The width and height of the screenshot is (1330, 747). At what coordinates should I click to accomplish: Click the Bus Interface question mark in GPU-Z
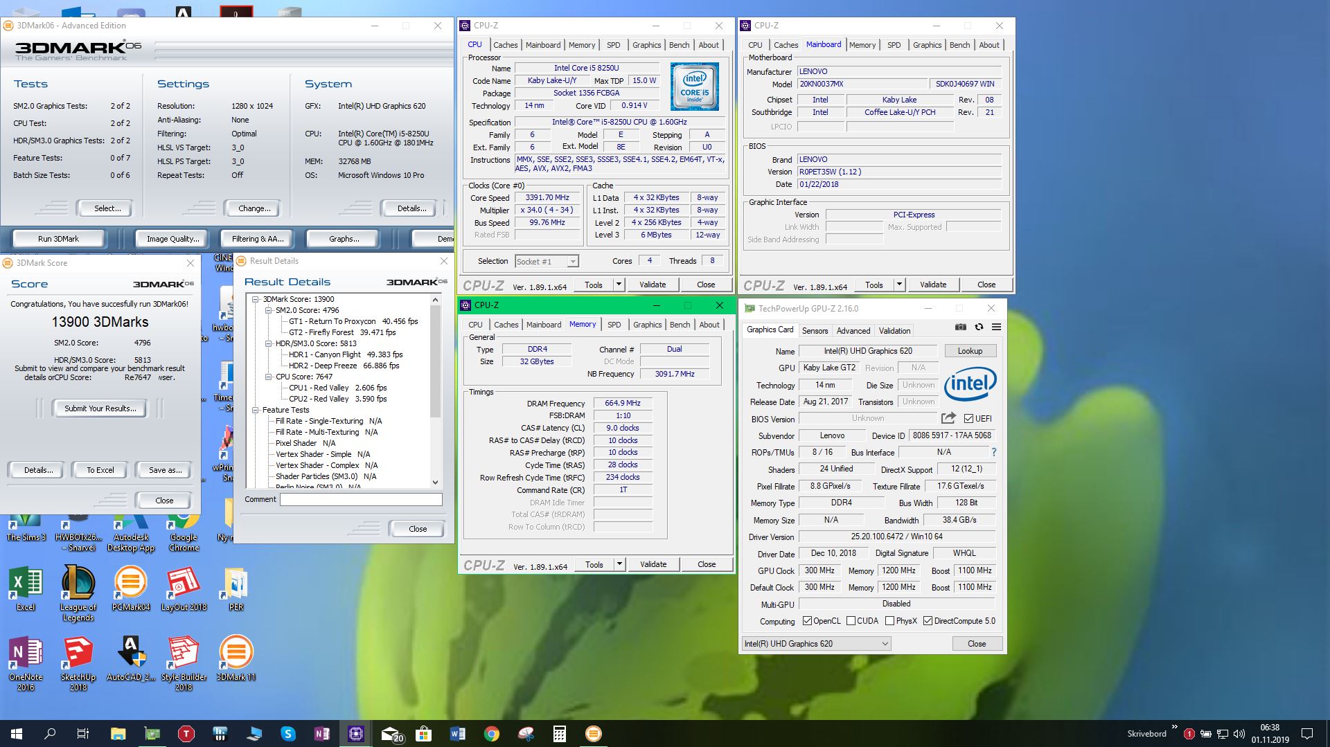(994, 452)
